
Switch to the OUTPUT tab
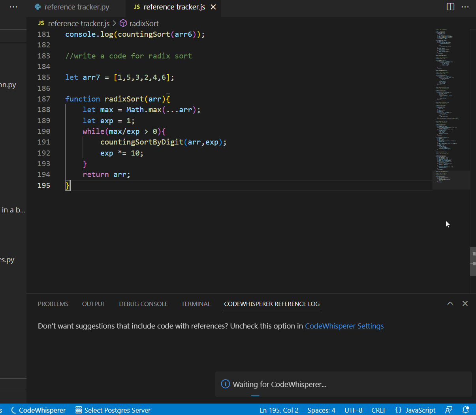point(94,304)
